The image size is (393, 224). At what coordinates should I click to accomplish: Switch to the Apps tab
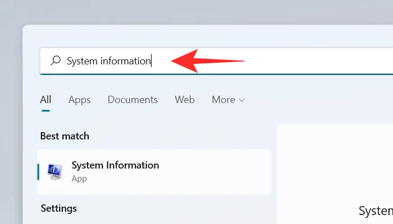(80, 100)
